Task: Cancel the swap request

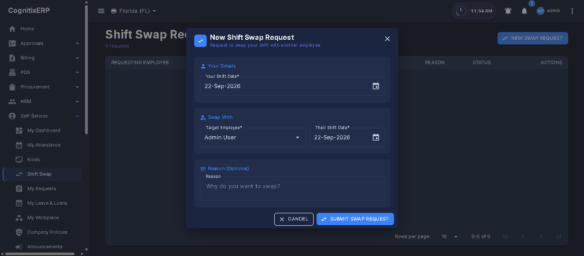Action: click(x=294, y=219)
